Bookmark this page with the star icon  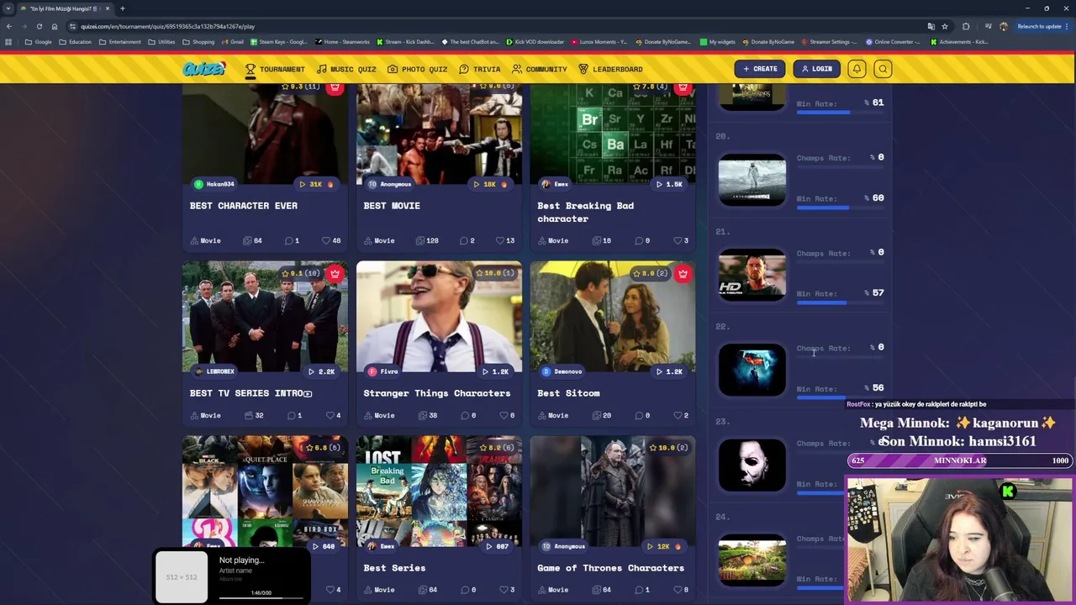point(945,26)
